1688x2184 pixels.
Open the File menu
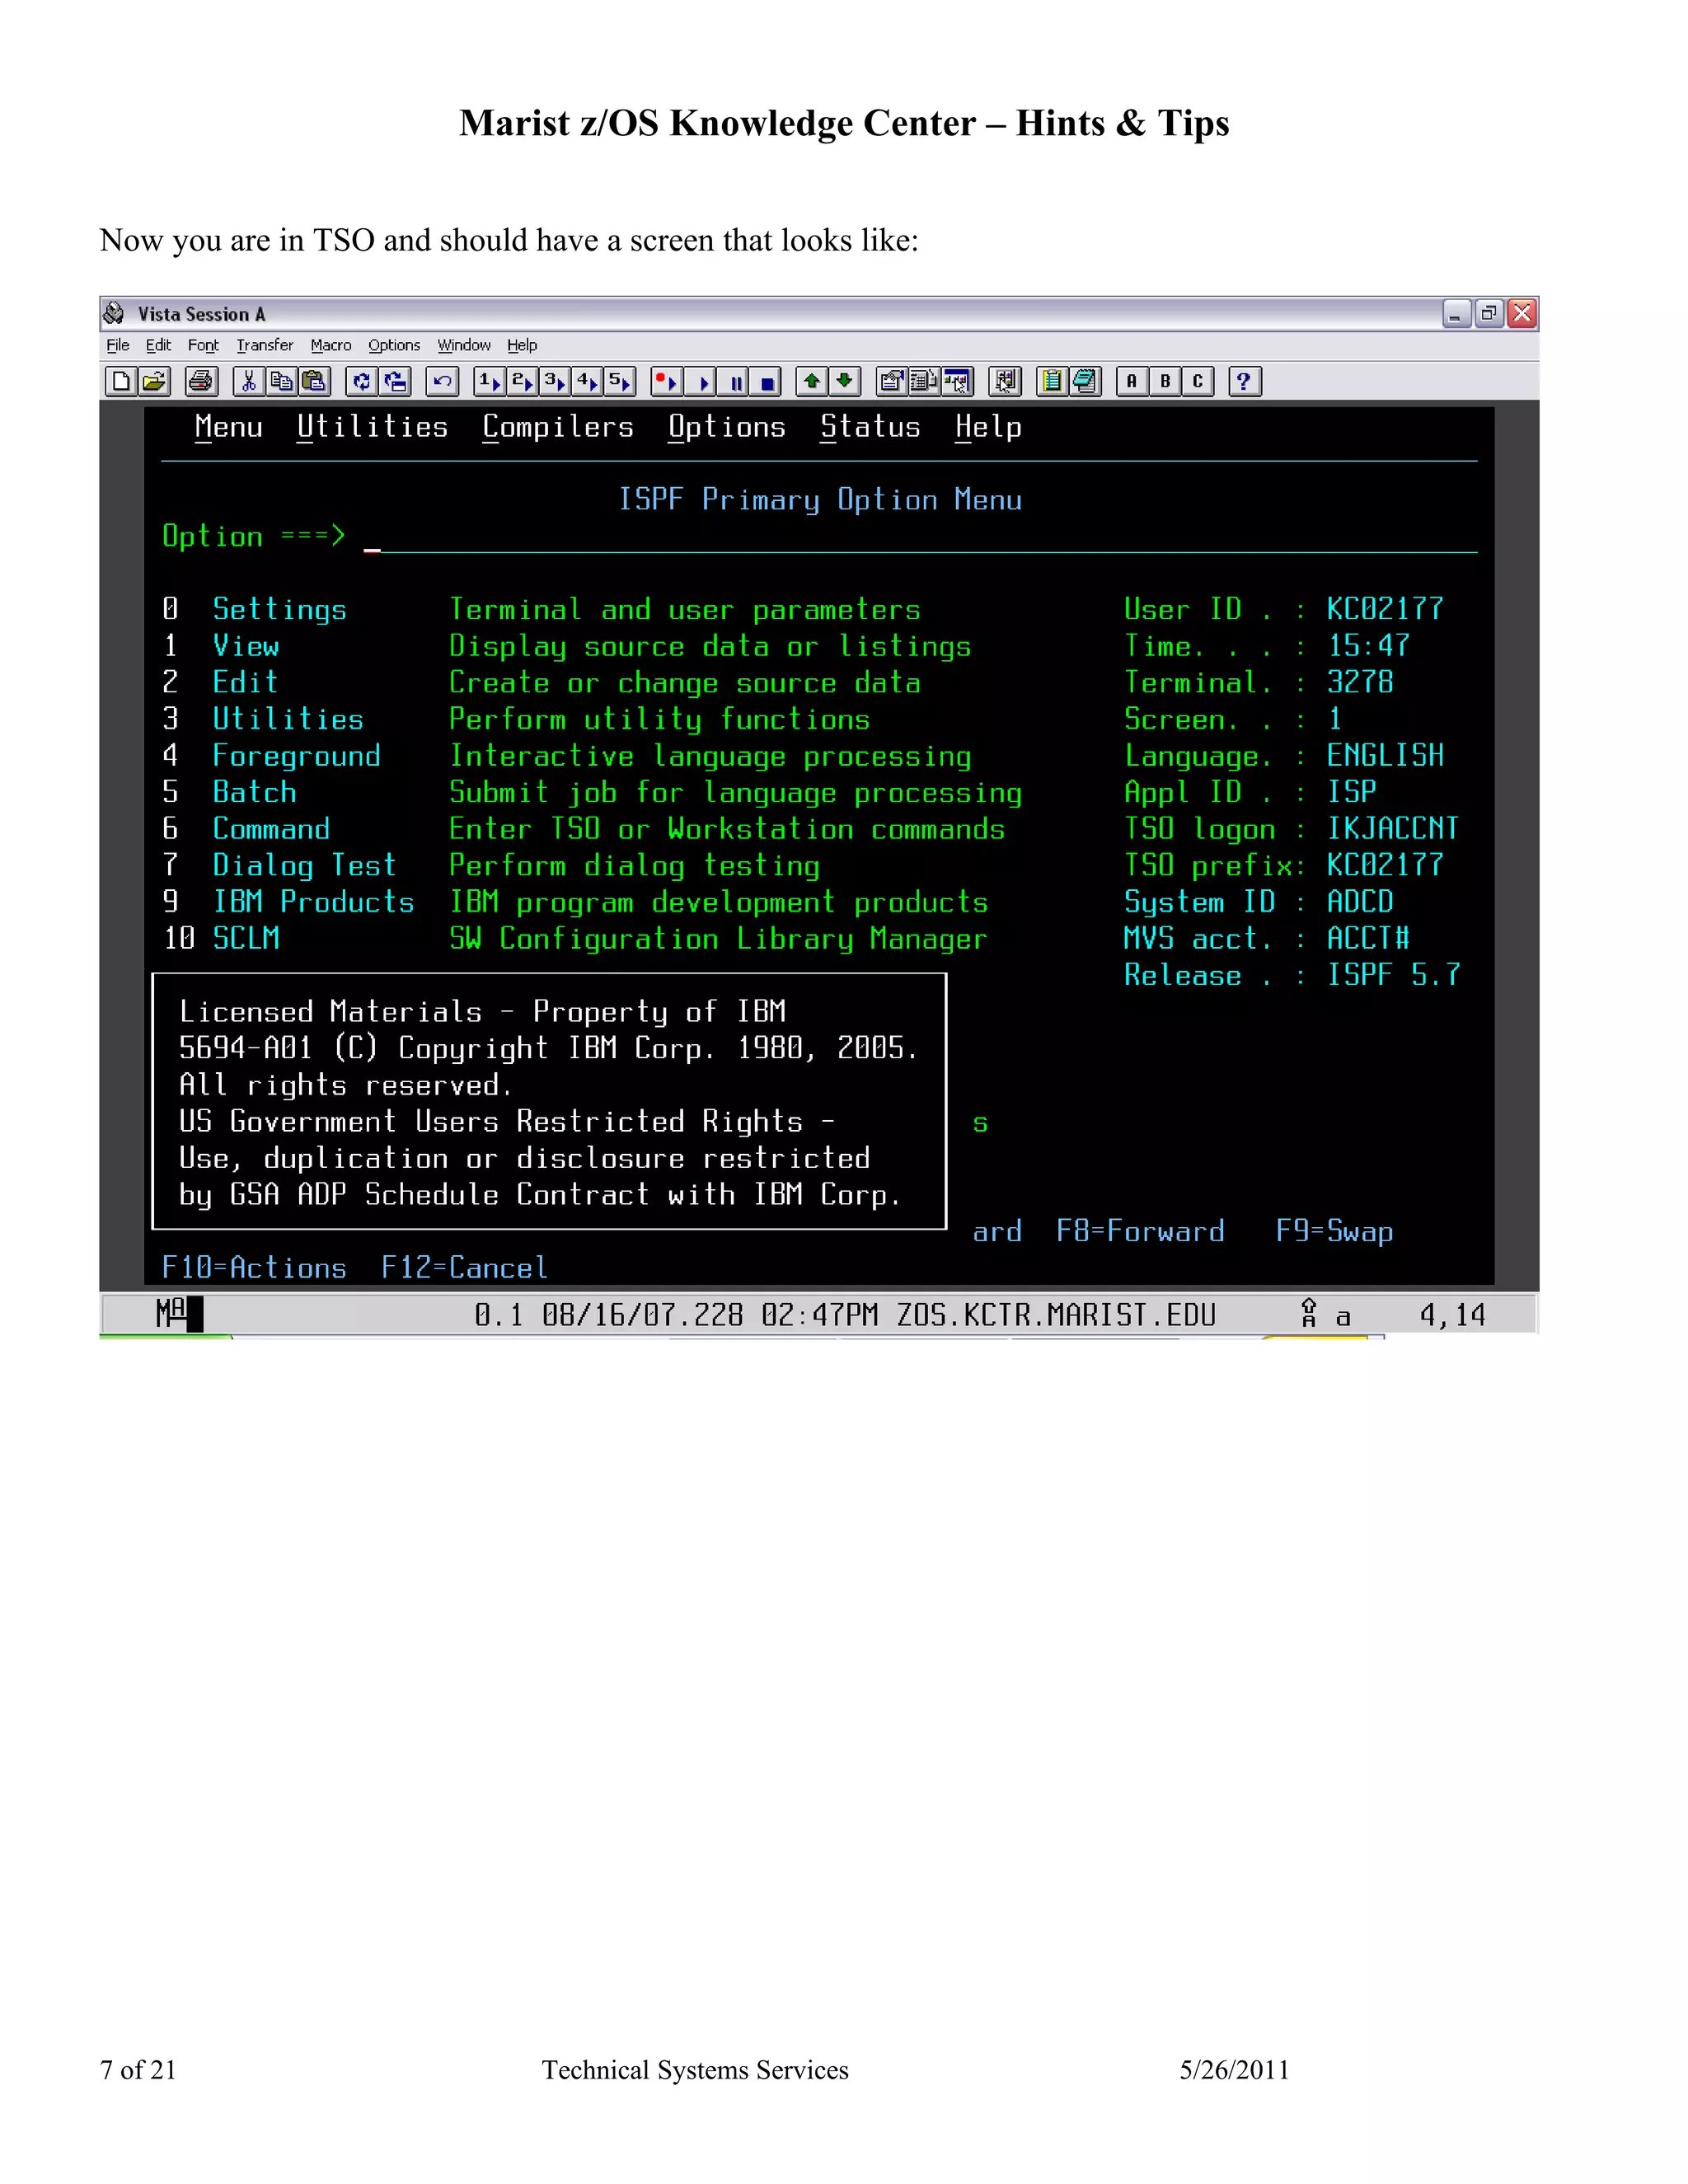pyautogui.click(x=118, y=345)
